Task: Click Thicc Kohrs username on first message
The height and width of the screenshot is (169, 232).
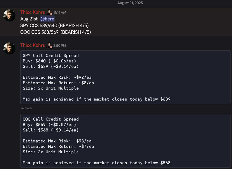Action: tap(33, 12)
